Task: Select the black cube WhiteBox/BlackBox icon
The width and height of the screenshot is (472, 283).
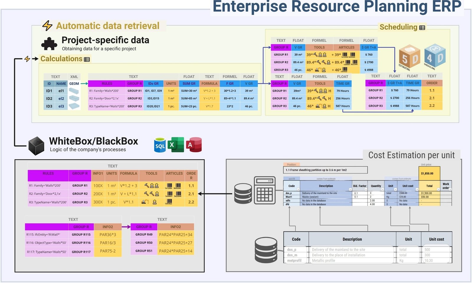Action: 36,146
